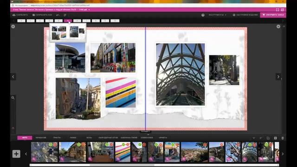297x167 pixels.
Task: Open the Style templates tab
Action: coord(129,138)
